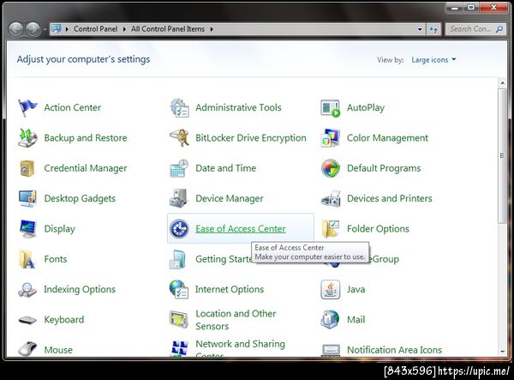The image size is (514, 380).
Task: Click the Devices and Printers text link
Action: coord(390,198)
